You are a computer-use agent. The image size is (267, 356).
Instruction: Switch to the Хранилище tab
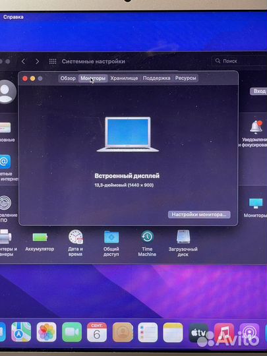pos(124,78)
